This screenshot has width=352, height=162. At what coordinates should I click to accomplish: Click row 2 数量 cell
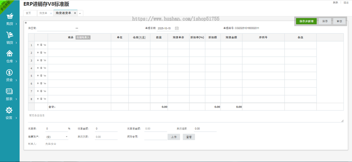[x=159, y=53]
